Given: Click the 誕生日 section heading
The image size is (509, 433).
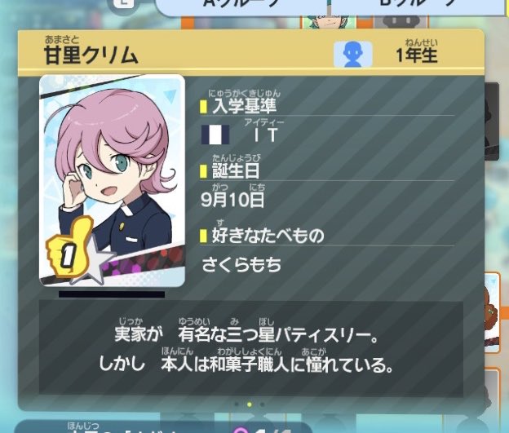Looking at the screenshot, I should click(x=236, y=170).
